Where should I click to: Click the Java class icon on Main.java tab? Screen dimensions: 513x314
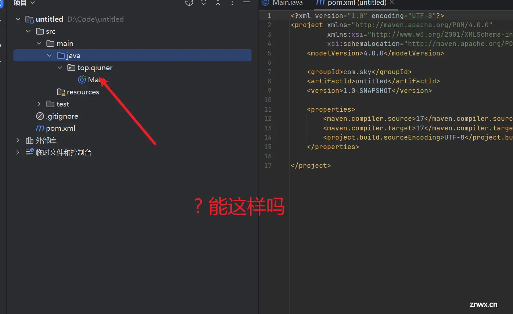click(x=265, y=3)
